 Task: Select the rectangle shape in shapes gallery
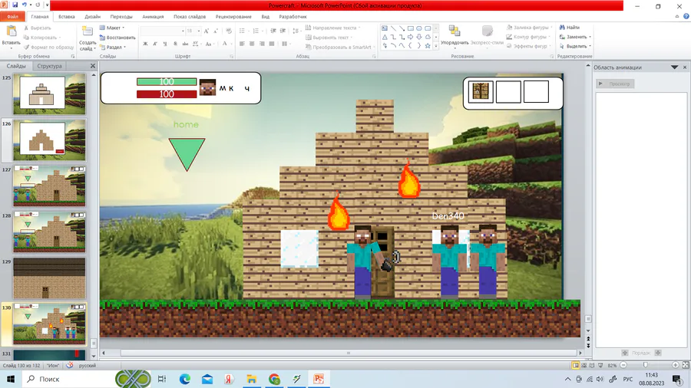[x=410, y=28]
